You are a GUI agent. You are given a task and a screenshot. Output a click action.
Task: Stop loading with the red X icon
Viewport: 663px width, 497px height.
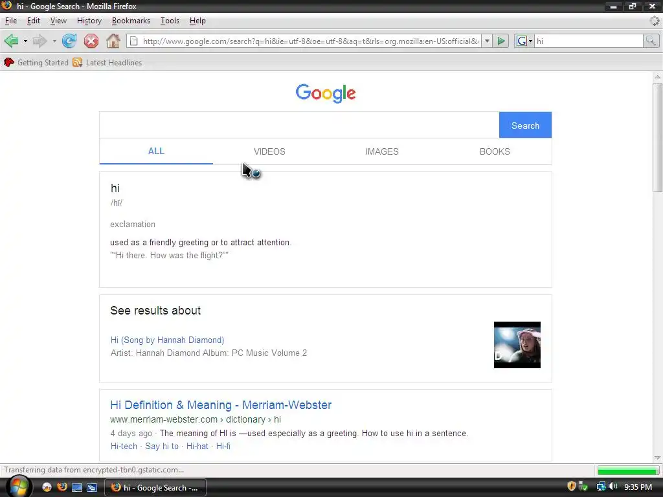(91, 41)
